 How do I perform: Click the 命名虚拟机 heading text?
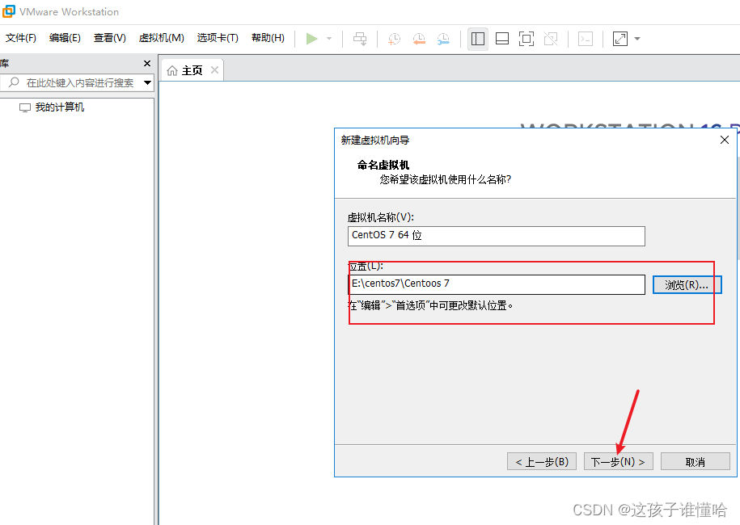tap(383, 165)
